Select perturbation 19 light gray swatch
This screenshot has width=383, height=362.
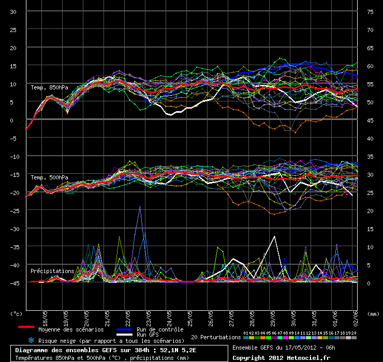pos(348,338)
